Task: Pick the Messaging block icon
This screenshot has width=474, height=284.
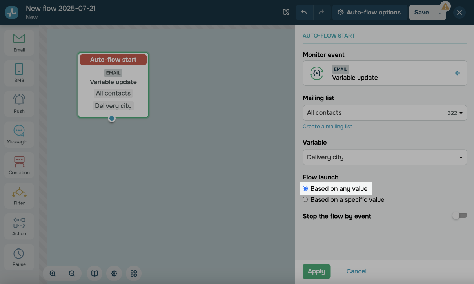Action: (x=19, y=134)
